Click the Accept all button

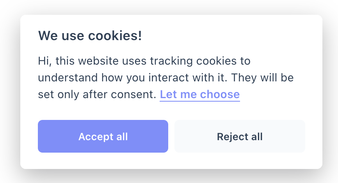pyautogui.click(x=103, y=137)
